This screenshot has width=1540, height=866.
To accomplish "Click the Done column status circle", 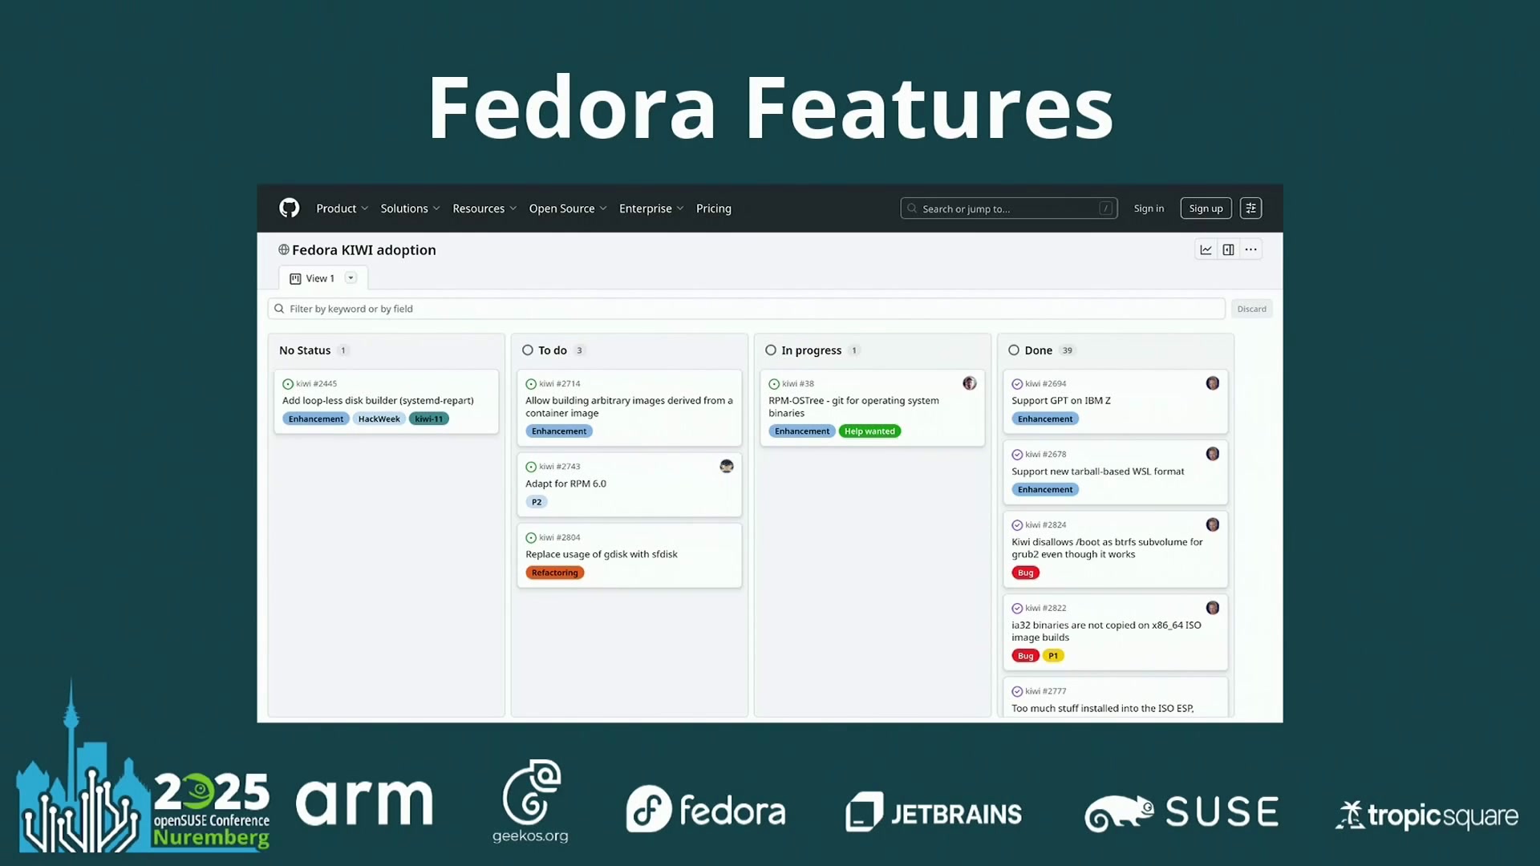I will click(x=1014, y=350).
